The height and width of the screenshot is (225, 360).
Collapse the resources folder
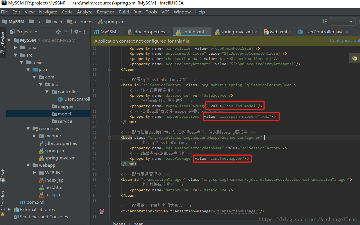coord(28,129)
